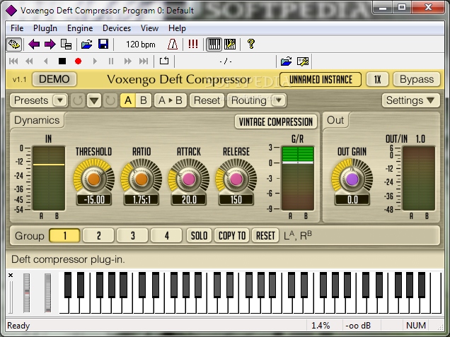Click the ratio value field 1.75:1

pos(142,200)
